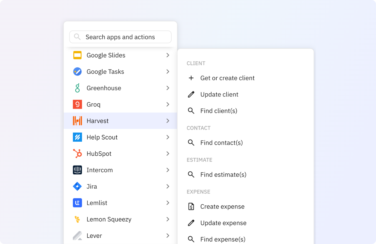Screen dimensions: 376x244
Task: Click the Google Tasks app icon
Action: tap(77, 72)
